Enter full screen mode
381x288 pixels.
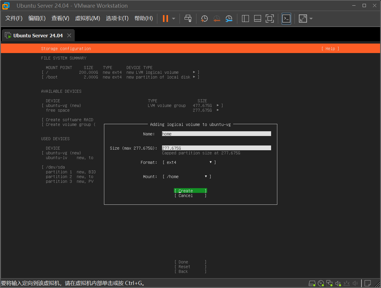pos(270,19)
